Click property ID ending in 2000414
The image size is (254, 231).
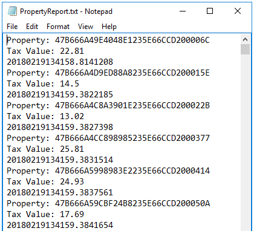coord(132,171)
